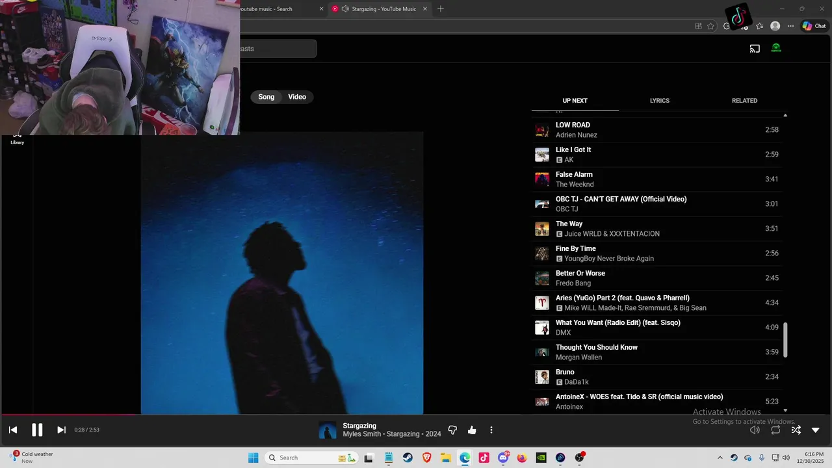Open the browser Favorites list

click(x=759, y=26)
